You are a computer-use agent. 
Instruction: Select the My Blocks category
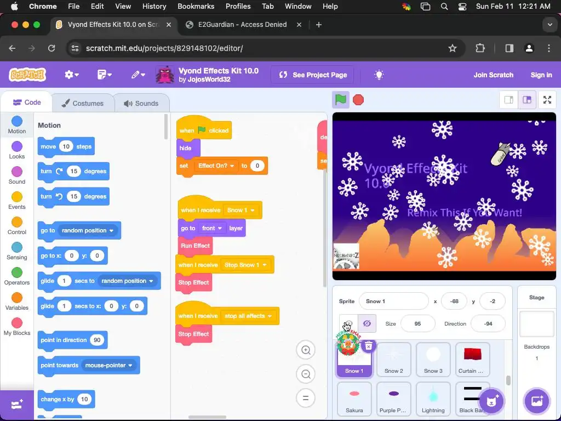pos(17,327)
